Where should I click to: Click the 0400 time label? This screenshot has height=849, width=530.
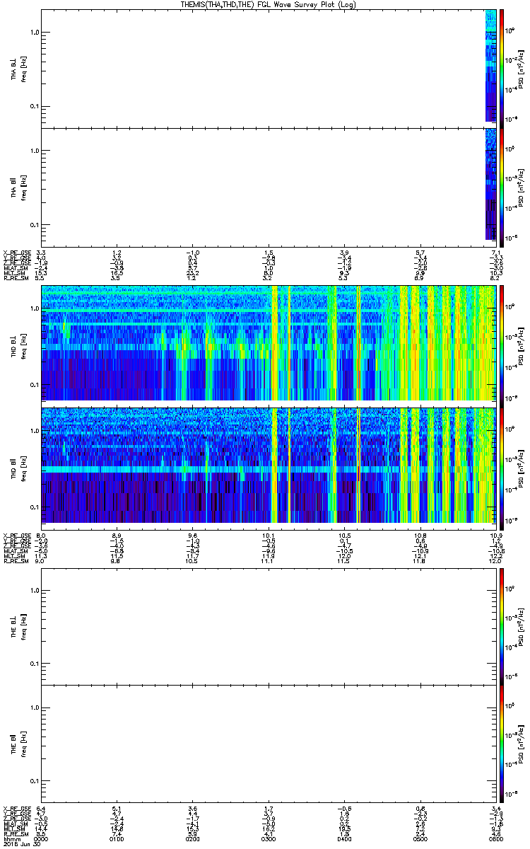click(x=345, y=838)
